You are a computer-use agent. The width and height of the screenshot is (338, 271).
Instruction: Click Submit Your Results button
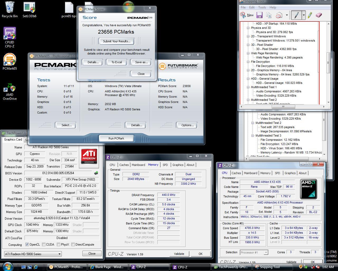[x=116, y=41]
